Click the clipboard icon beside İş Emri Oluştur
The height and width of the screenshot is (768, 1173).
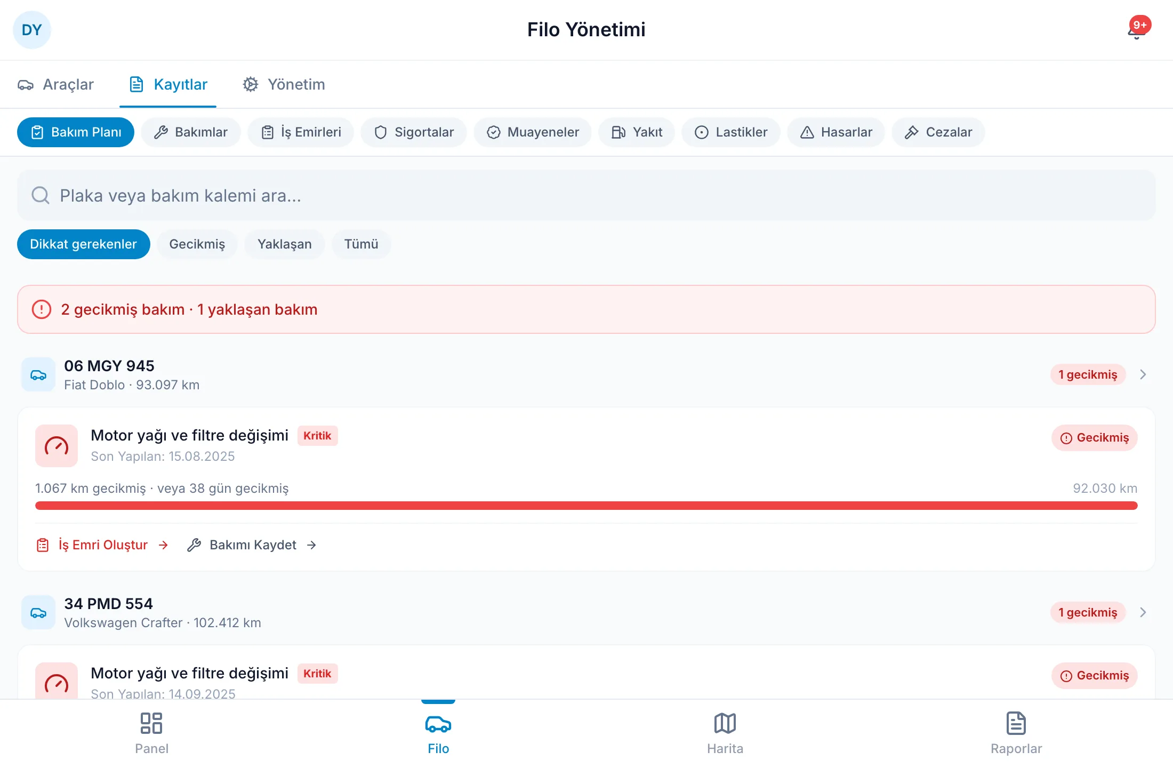pos(43,545)
